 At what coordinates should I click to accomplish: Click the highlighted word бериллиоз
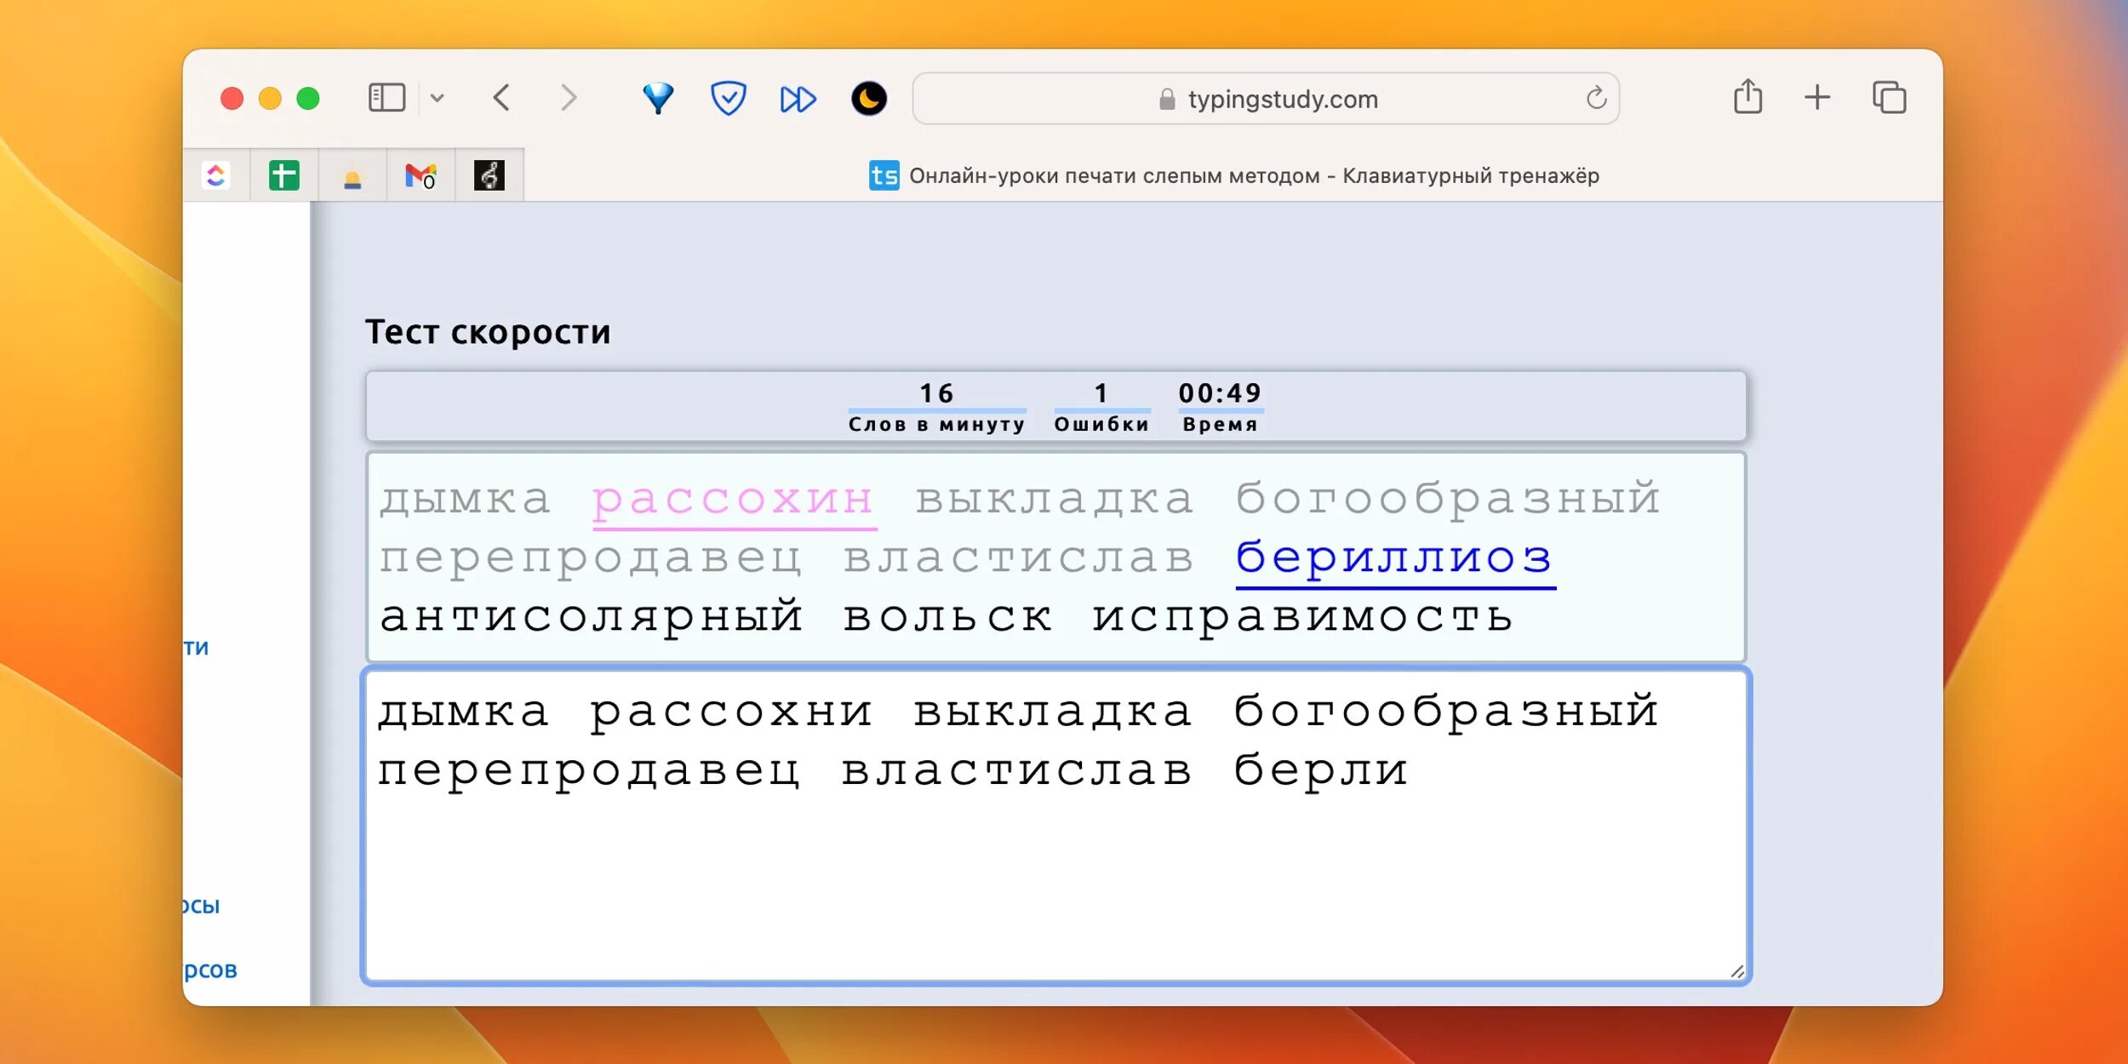(1394, 558)
